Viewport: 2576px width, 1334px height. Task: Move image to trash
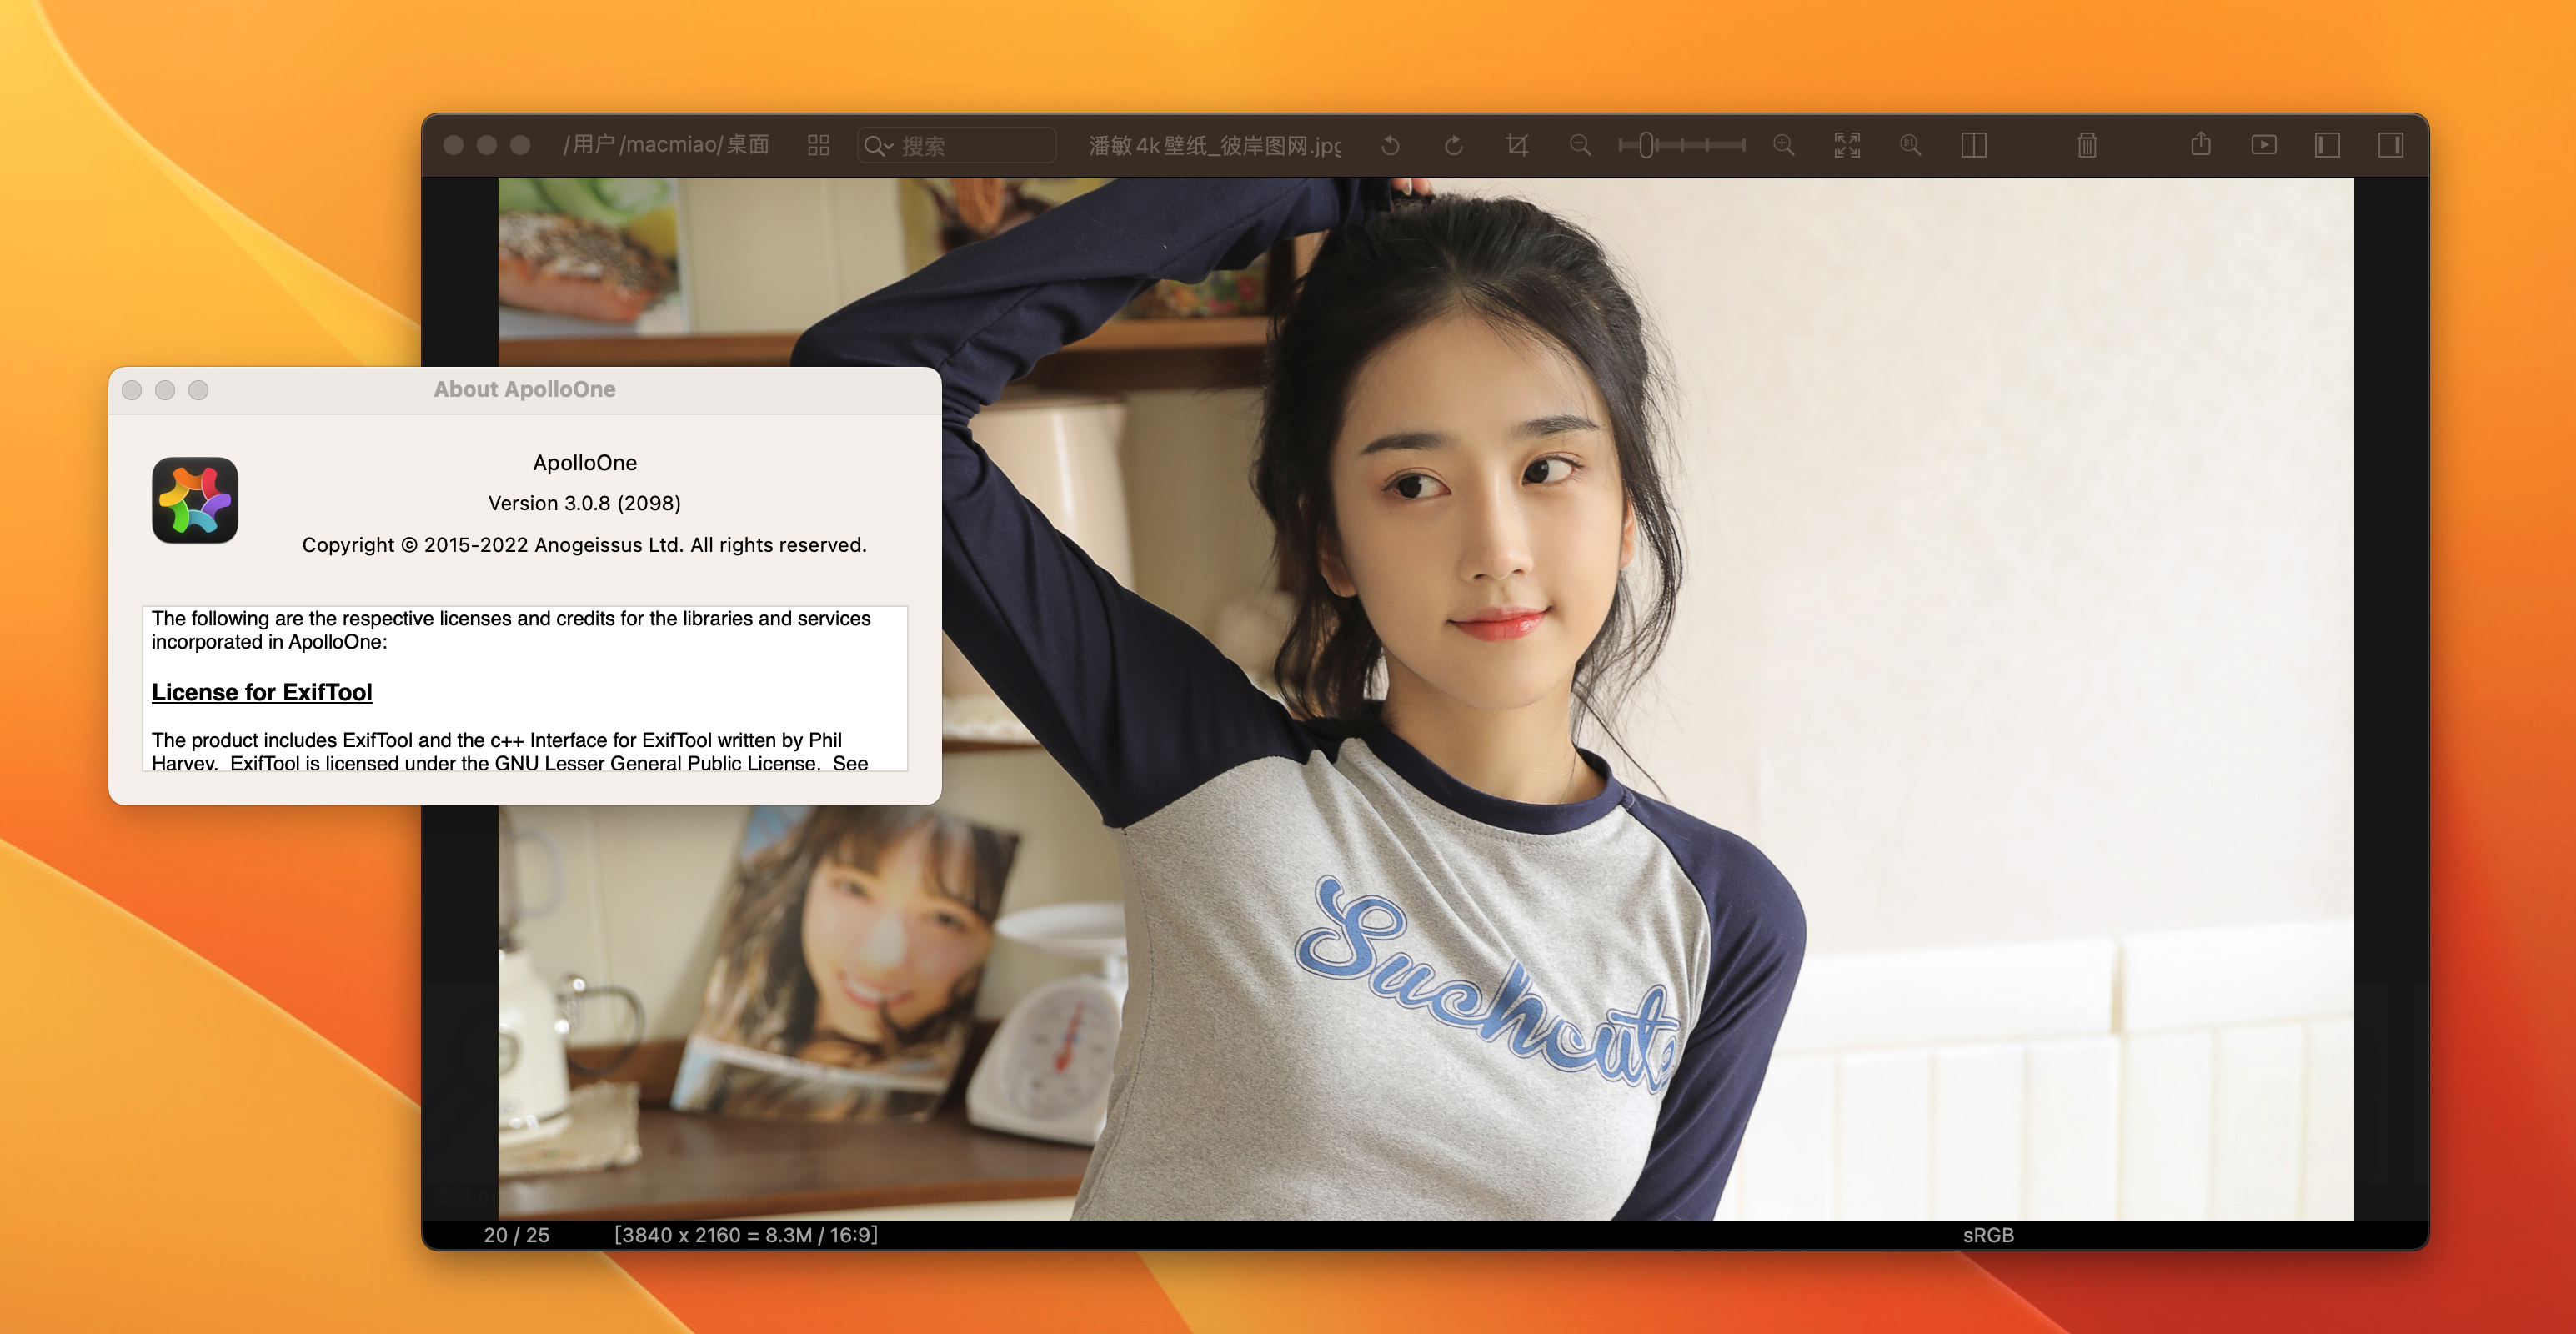[x=2086, y=146]
